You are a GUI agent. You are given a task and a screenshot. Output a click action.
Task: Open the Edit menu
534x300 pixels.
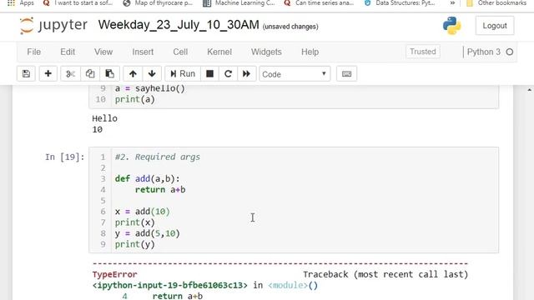point(68,52)
